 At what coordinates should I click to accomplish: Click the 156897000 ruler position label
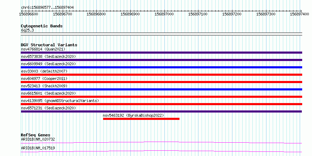coord(164,14)
